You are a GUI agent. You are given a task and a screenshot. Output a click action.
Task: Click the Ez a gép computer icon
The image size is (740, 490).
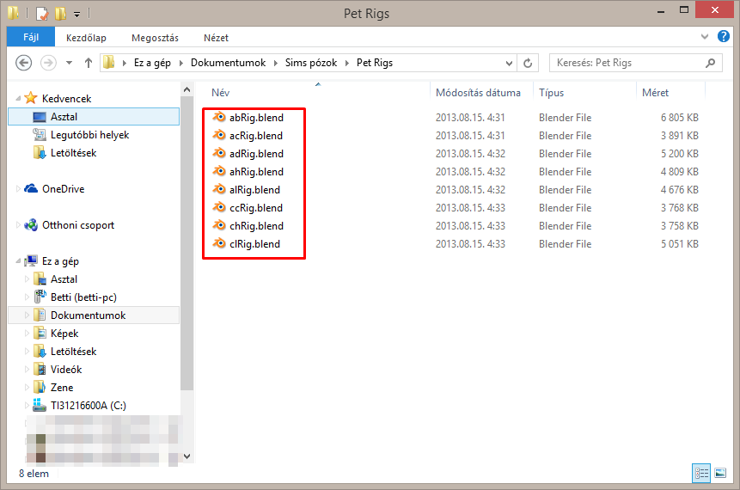coord(31,260)
